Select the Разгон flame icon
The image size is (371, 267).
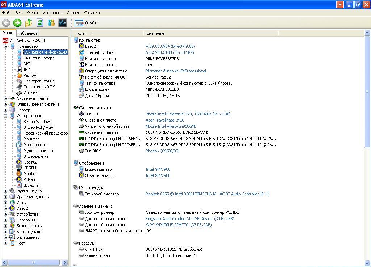20,75
